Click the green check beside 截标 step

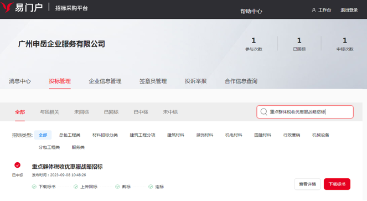click(x=117, y=187)
